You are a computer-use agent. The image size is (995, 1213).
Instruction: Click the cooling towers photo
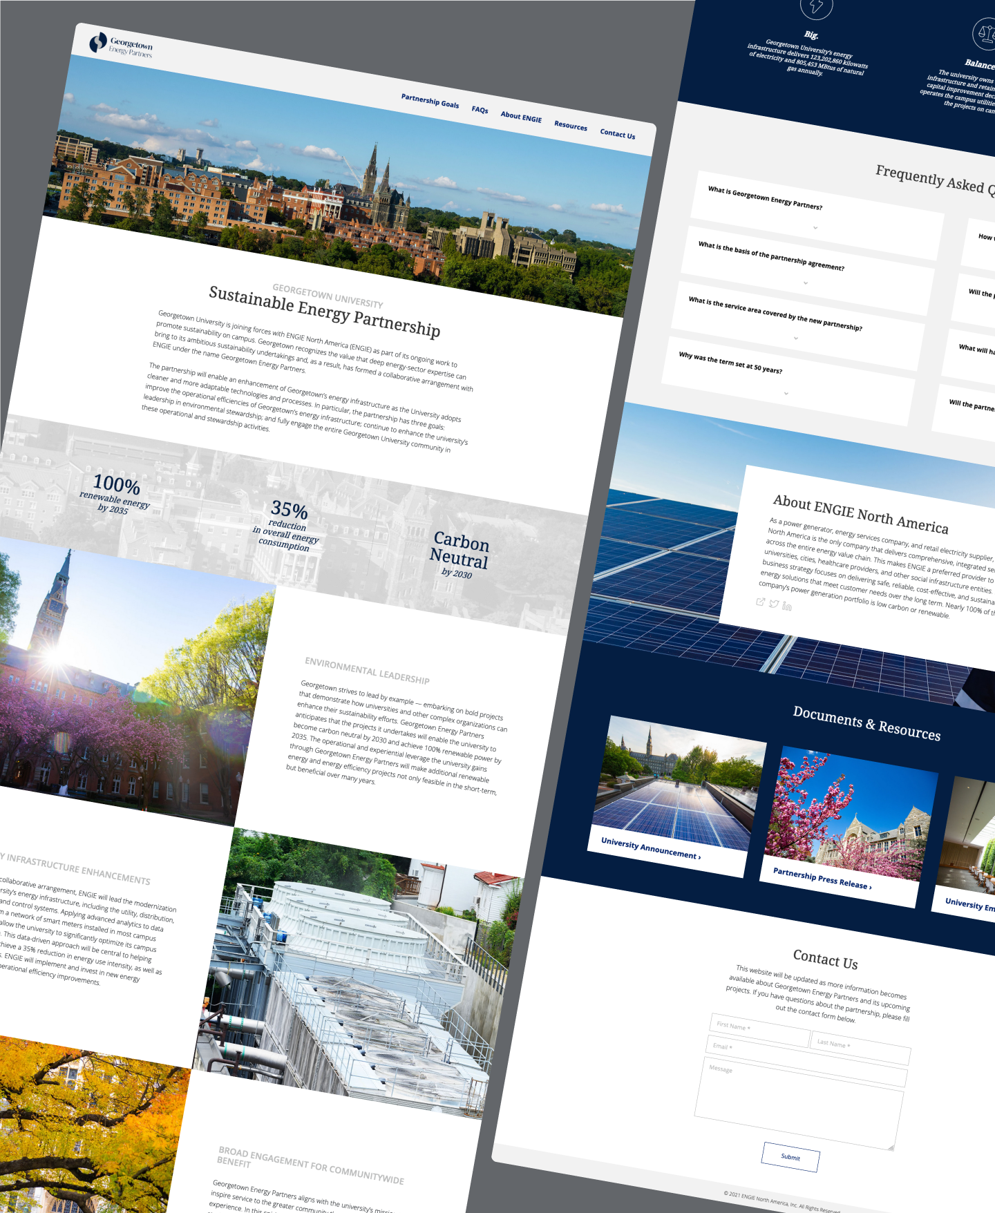coord(359,974)
